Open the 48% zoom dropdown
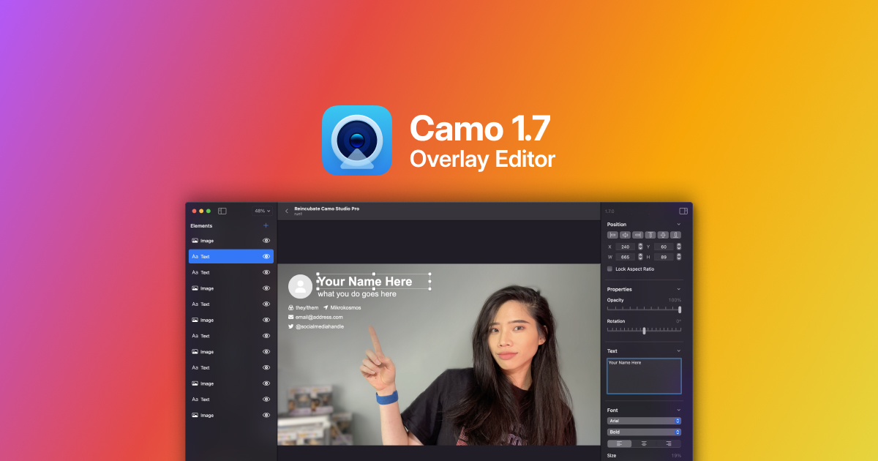The image size is (878, 461). pos(262,211)
